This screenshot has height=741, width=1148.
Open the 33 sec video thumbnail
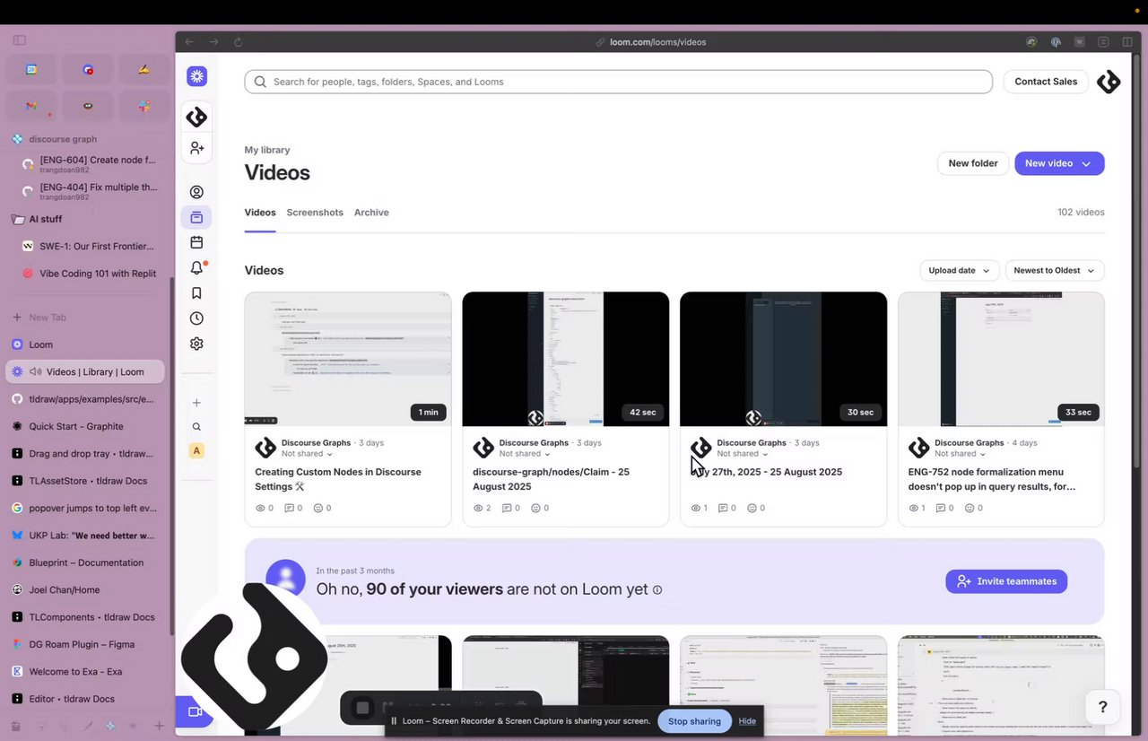(x=1001, y=359)
